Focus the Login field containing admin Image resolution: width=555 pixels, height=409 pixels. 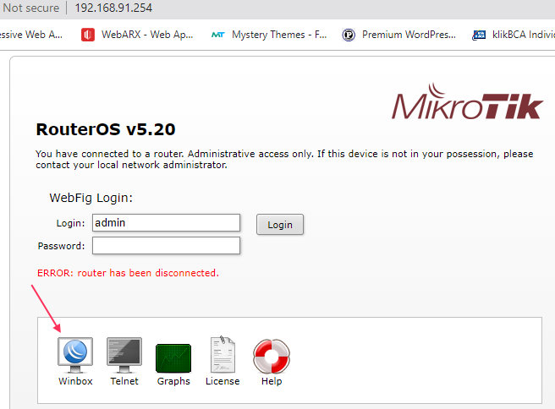tap(166, 223)
